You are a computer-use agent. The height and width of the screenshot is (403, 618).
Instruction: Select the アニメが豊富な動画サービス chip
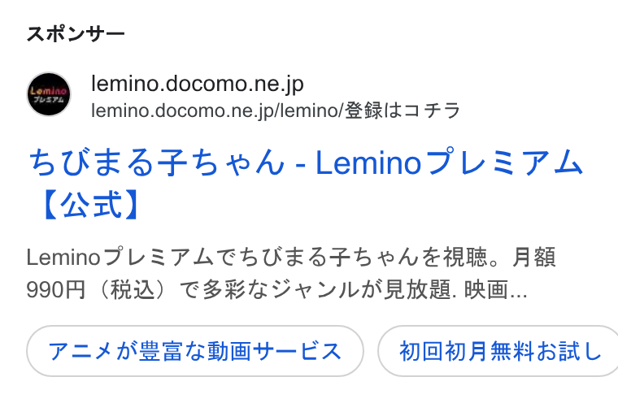click(194, 351)
